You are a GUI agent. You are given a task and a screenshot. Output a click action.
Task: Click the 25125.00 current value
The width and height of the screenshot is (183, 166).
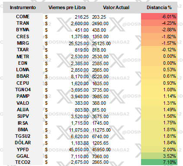(101, 43)
